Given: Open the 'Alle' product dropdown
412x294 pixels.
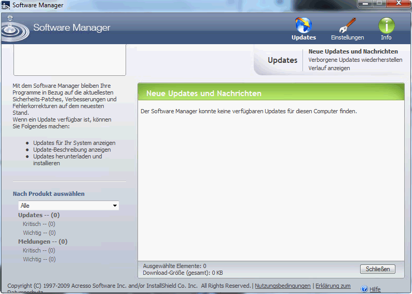Looking at the screenshot, I should 68,206.
